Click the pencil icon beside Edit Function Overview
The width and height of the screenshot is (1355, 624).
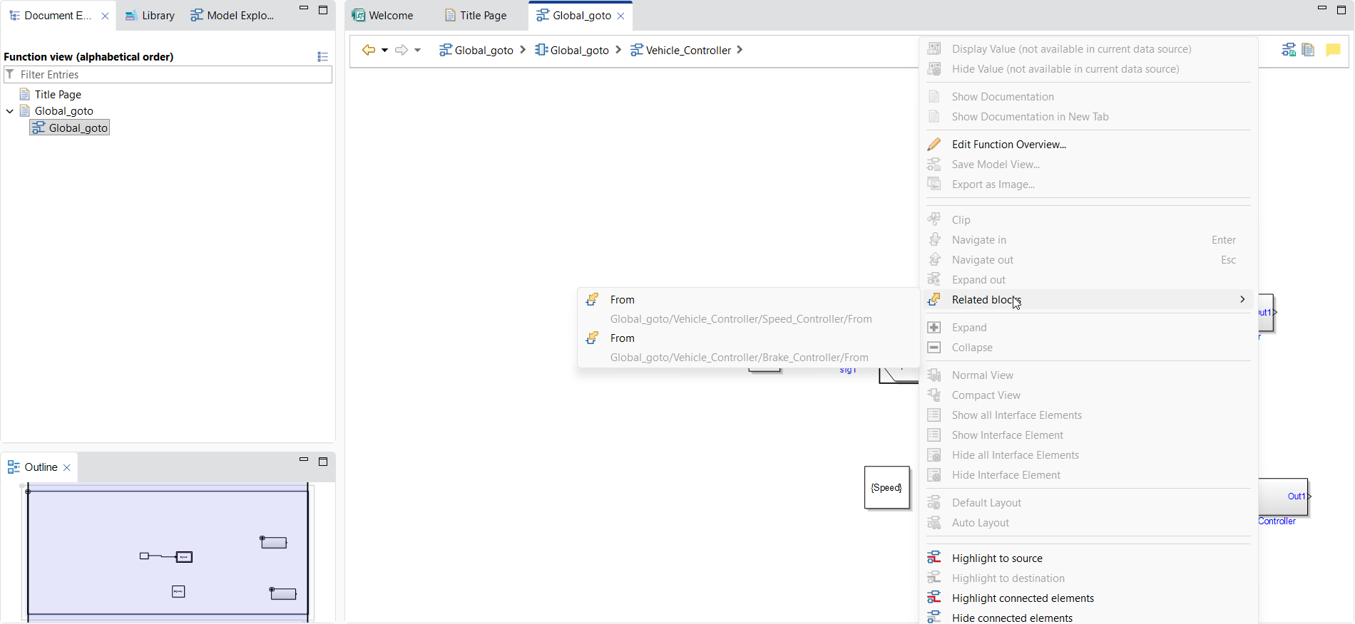934,145
